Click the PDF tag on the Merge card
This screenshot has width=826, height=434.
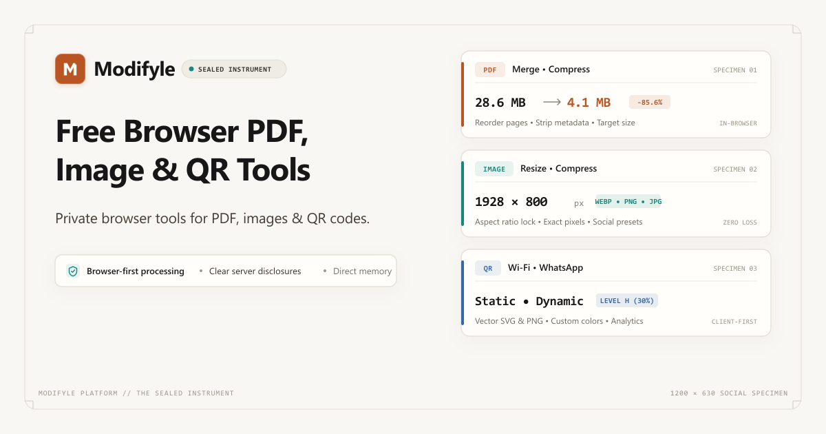(490, 70)
